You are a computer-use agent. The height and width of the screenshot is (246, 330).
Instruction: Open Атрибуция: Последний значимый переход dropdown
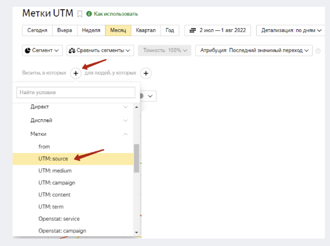pos(254,50)
